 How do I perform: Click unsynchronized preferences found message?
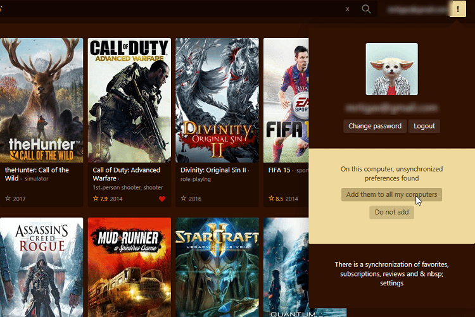(391, 173)
